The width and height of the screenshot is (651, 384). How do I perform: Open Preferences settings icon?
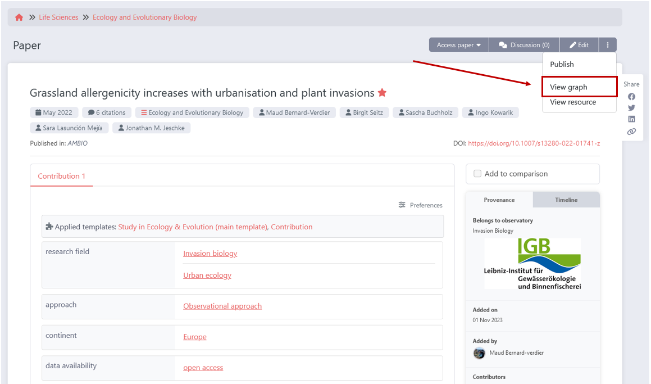pos(402,205)
